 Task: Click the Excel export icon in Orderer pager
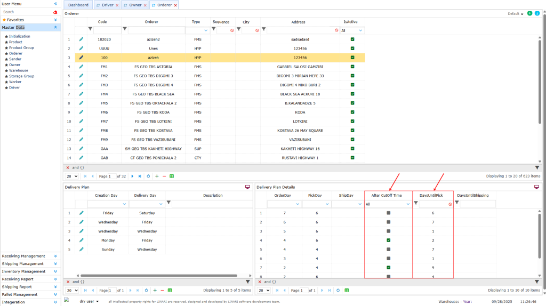click(171, 176)
